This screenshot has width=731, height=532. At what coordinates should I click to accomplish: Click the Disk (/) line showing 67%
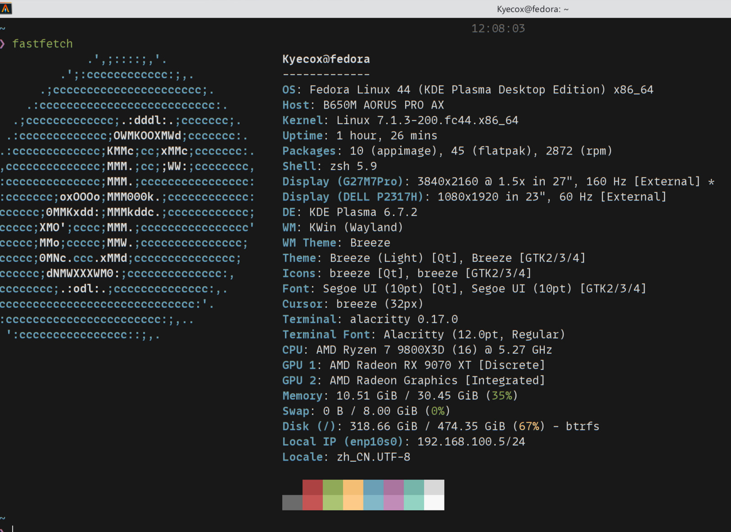click(x=441, y=426)
